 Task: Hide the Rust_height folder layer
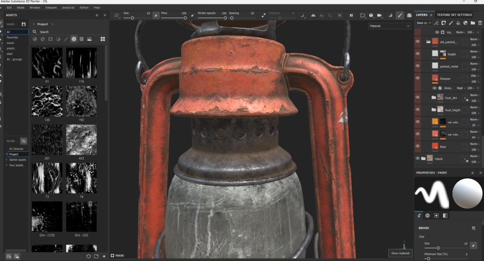(418, 109)
